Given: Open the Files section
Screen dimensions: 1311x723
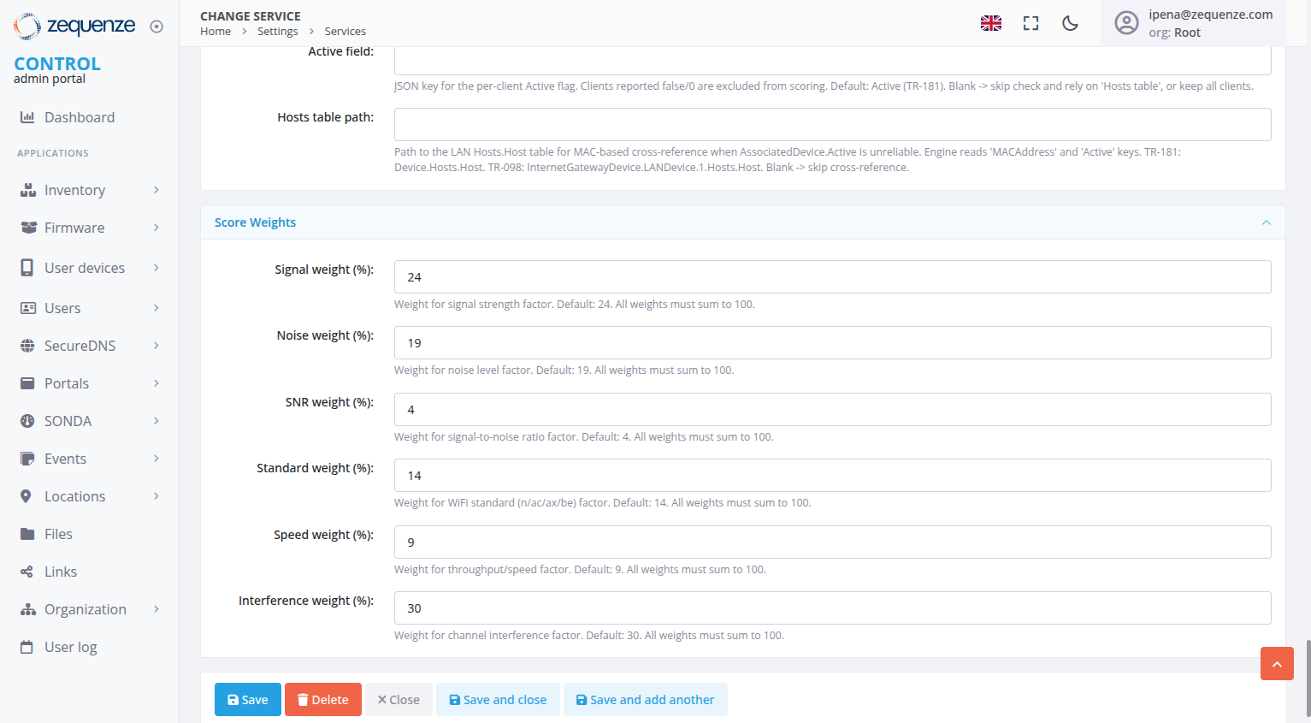Looking at the screenshot, I should pyautogui.click(x=58, y=534).
